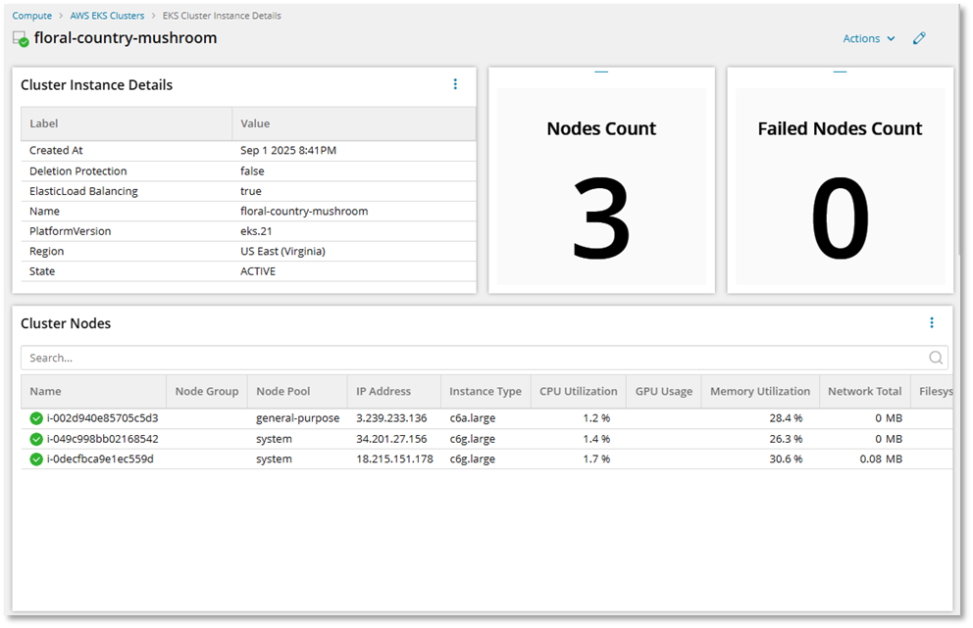Open the Cluster Nodes panel kebab menu
This screenshot has width=973, height=628.
pyautogui.click(x=932, y=322)
